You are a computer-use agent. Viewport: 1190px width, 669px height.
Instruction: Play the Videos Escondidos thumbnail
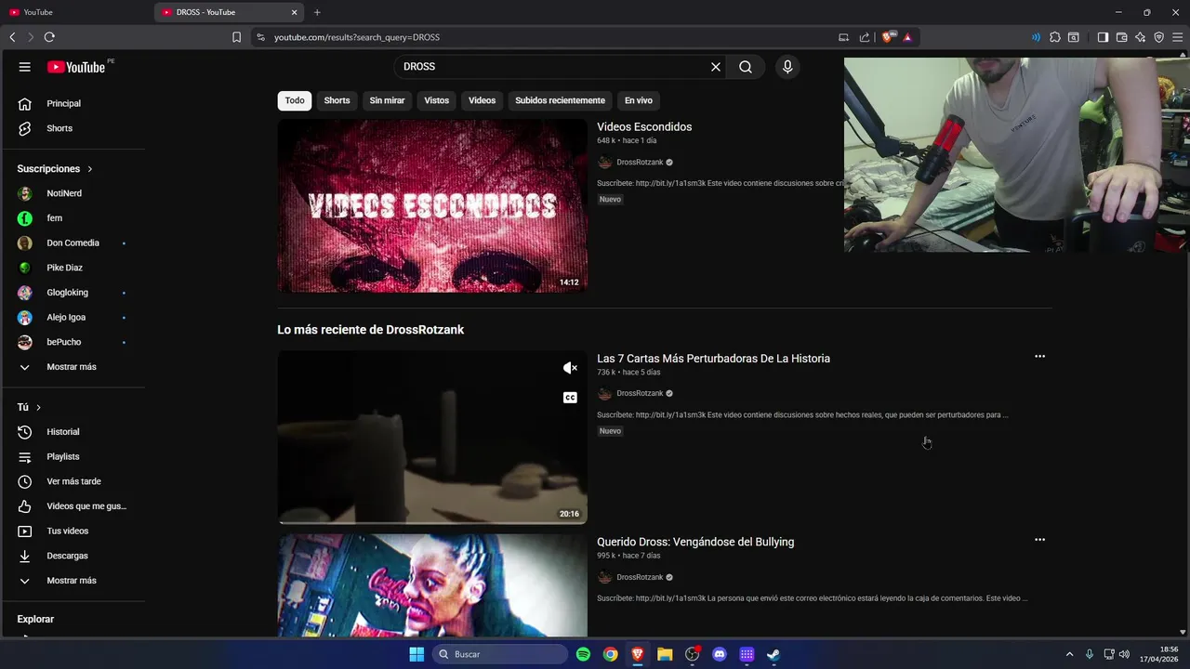pyautogui.click(x=432, y=205)
